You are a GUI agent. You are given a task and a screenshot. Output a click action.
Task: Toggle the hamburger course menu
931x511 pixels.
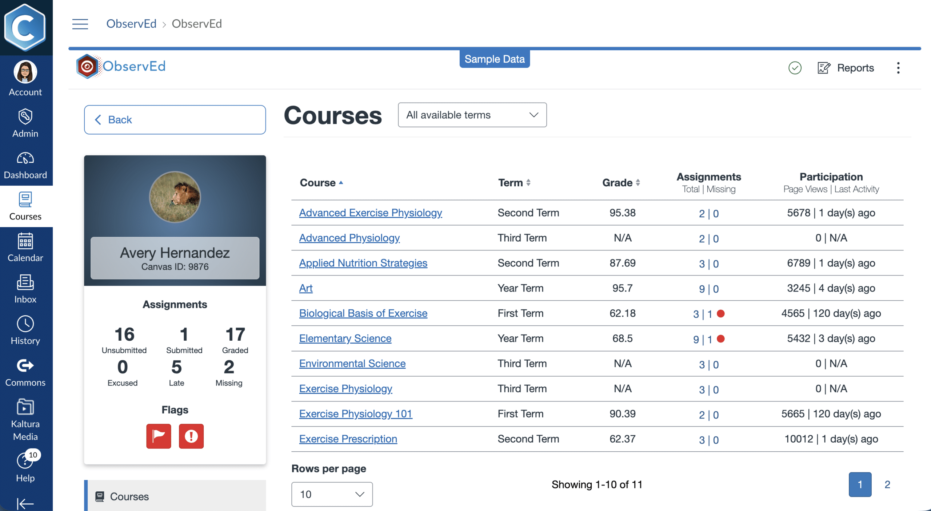[x=80, y=24]
